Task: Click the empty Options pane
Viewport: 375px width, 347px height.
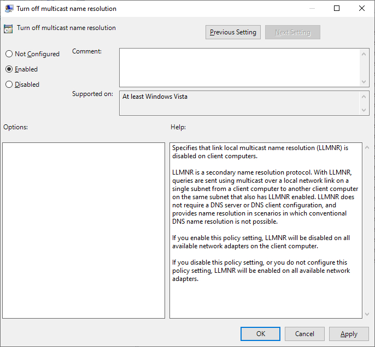Action: (x=84, y=230)
